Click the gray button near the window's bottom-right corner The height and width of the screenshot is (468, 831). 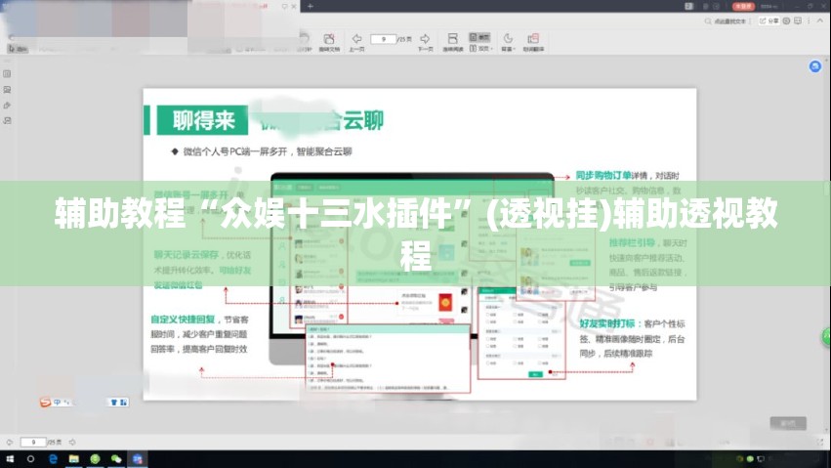(x=788, y=423)
